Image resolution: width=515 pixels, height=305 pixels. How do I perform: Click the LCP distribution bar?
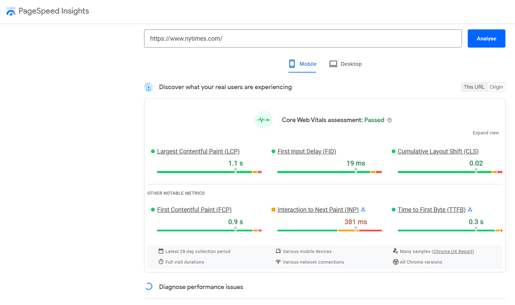tap(209, 172)
